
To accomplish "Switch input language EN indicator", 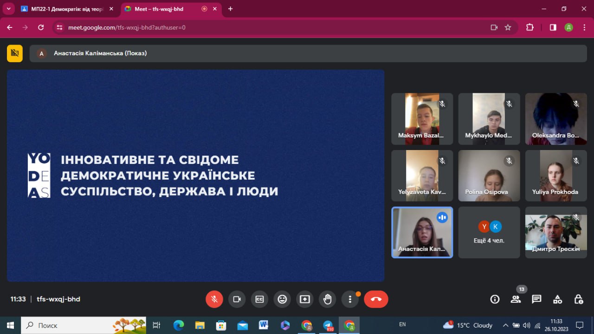I will point(402,324).
